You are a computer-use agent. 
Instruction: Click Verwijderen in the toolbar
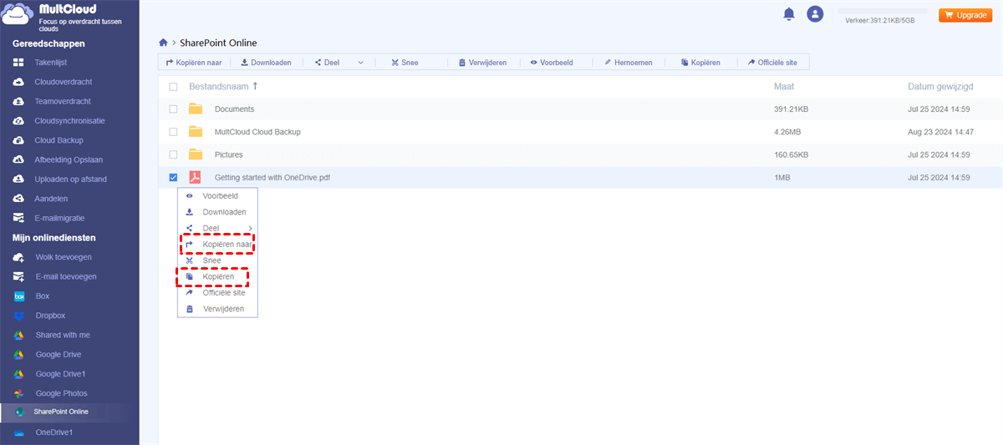pos(482,63)
